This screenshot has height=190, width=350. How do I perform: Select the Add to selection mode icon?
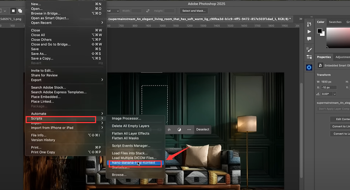(20, 11)
